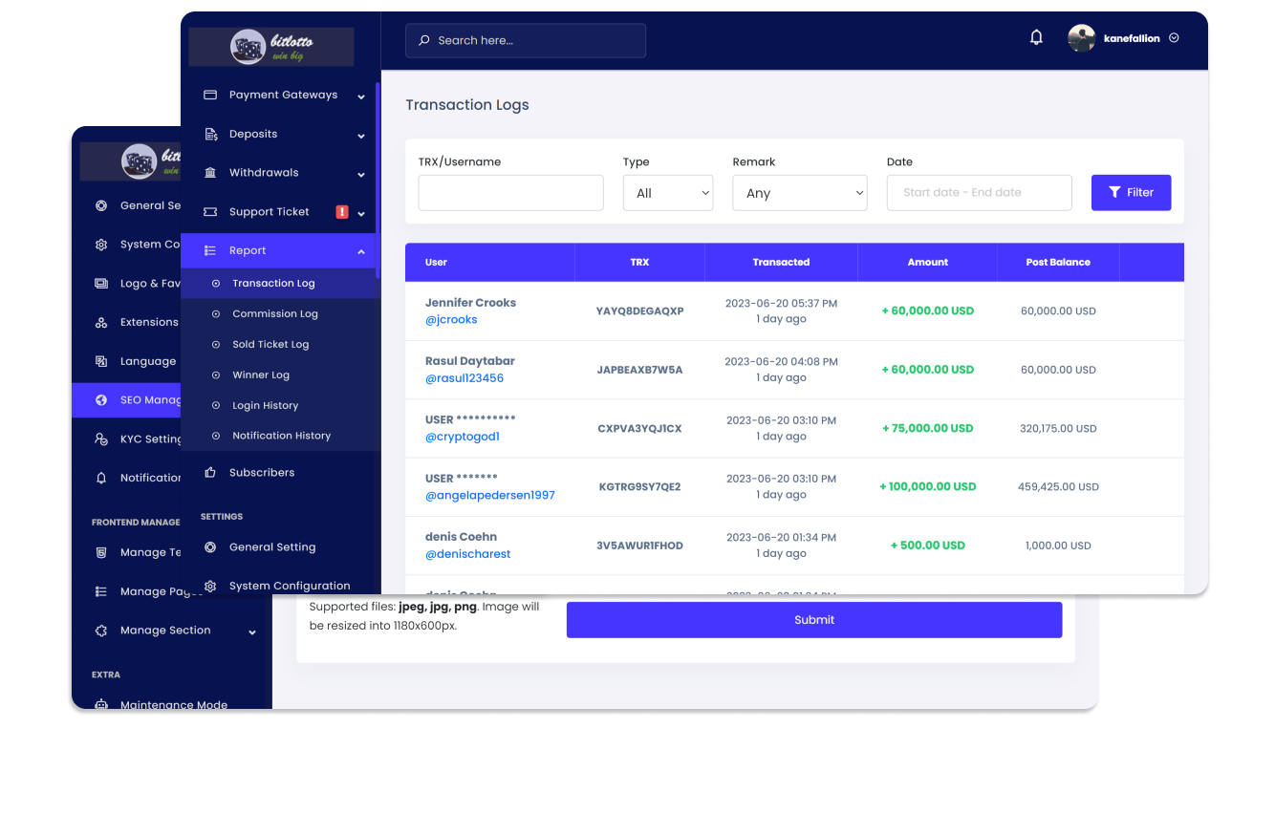This screenshot has height=835, width=1275.
Task: Open the @jcrooks user link
Action: pos(451,320)
